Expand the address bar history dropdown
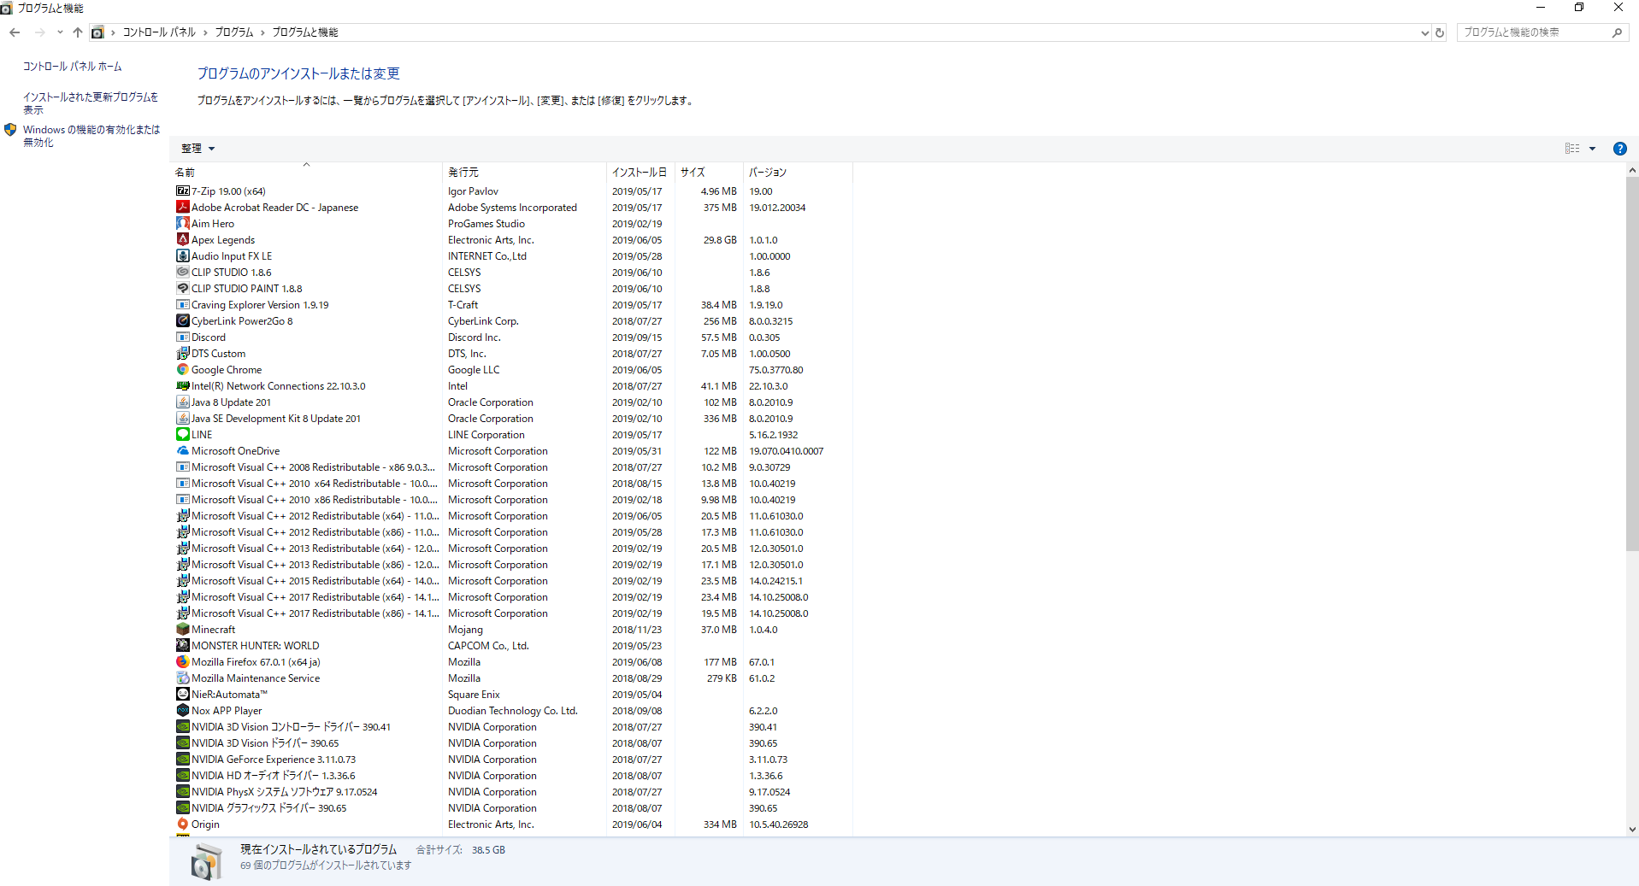 click(x=1424, y=32)
